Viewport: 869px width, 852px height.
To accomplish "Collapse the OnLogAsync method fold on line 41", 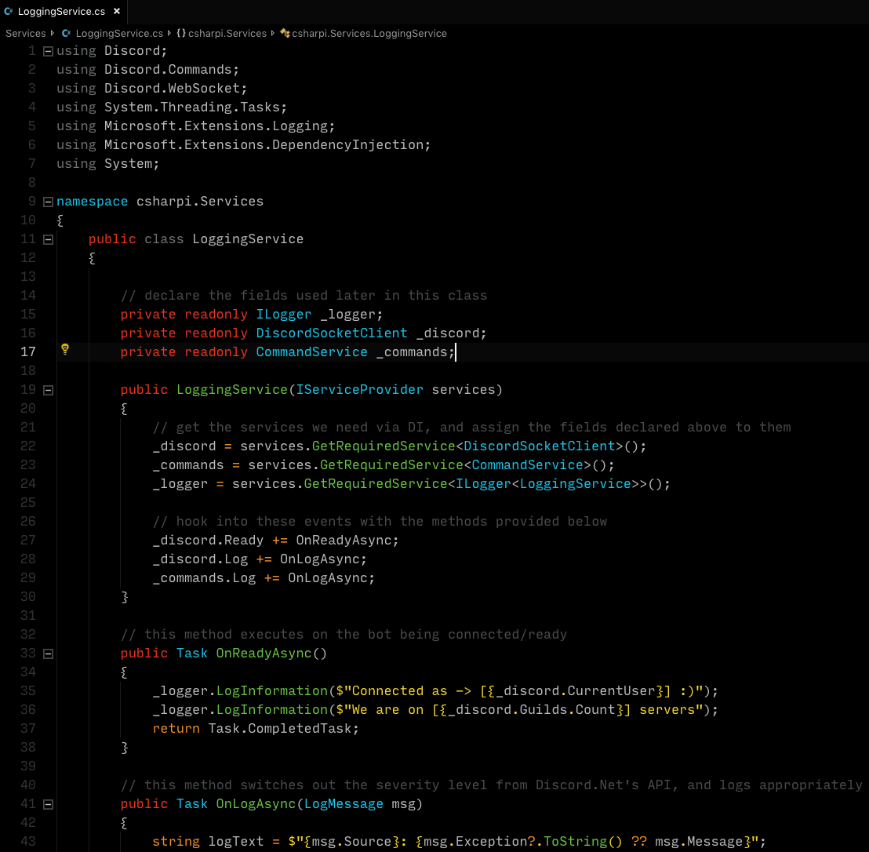I will click(48, 803).
